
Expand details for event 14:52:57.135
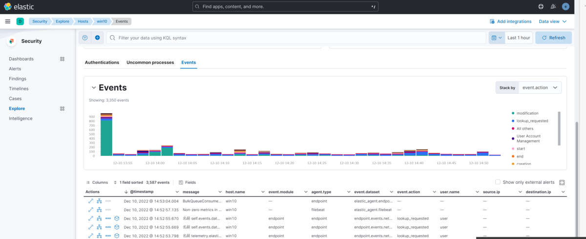point(90,209)
